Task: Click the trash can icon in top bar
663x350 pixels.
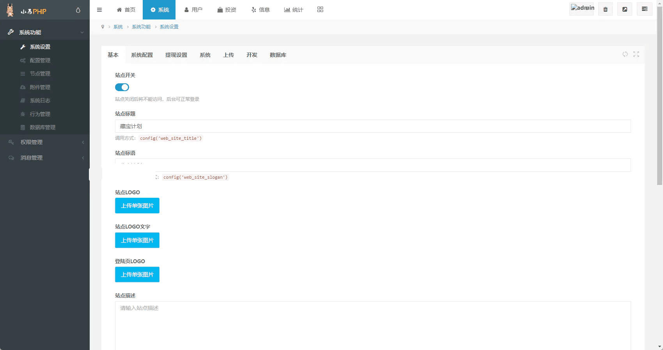Action: coord(605,9)
